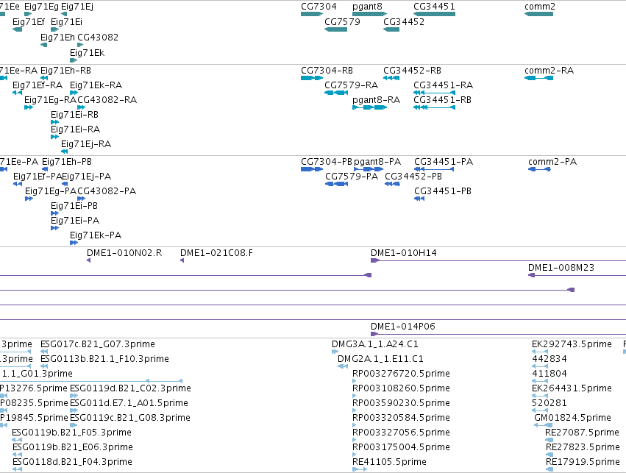The width and height of the screenshot is (626, 473).
Task: Click the 442834 EST feature
Action: (x=540, y=366)
